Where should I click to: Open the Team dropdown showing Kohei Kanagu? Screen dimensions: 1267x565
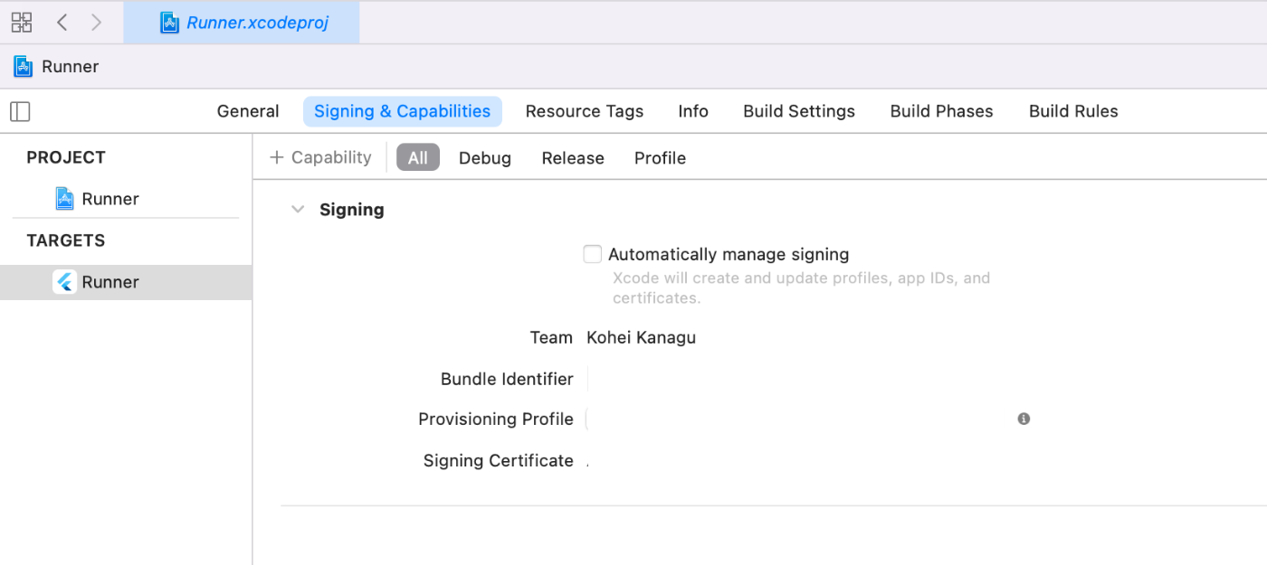click(641, 337)
